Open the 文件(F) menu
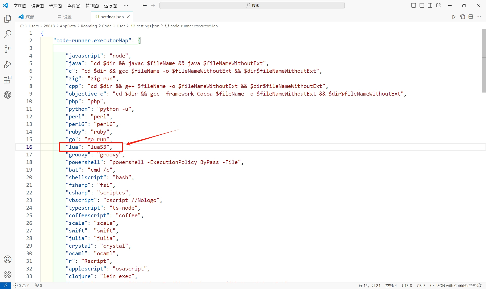 tap(20, 6)
